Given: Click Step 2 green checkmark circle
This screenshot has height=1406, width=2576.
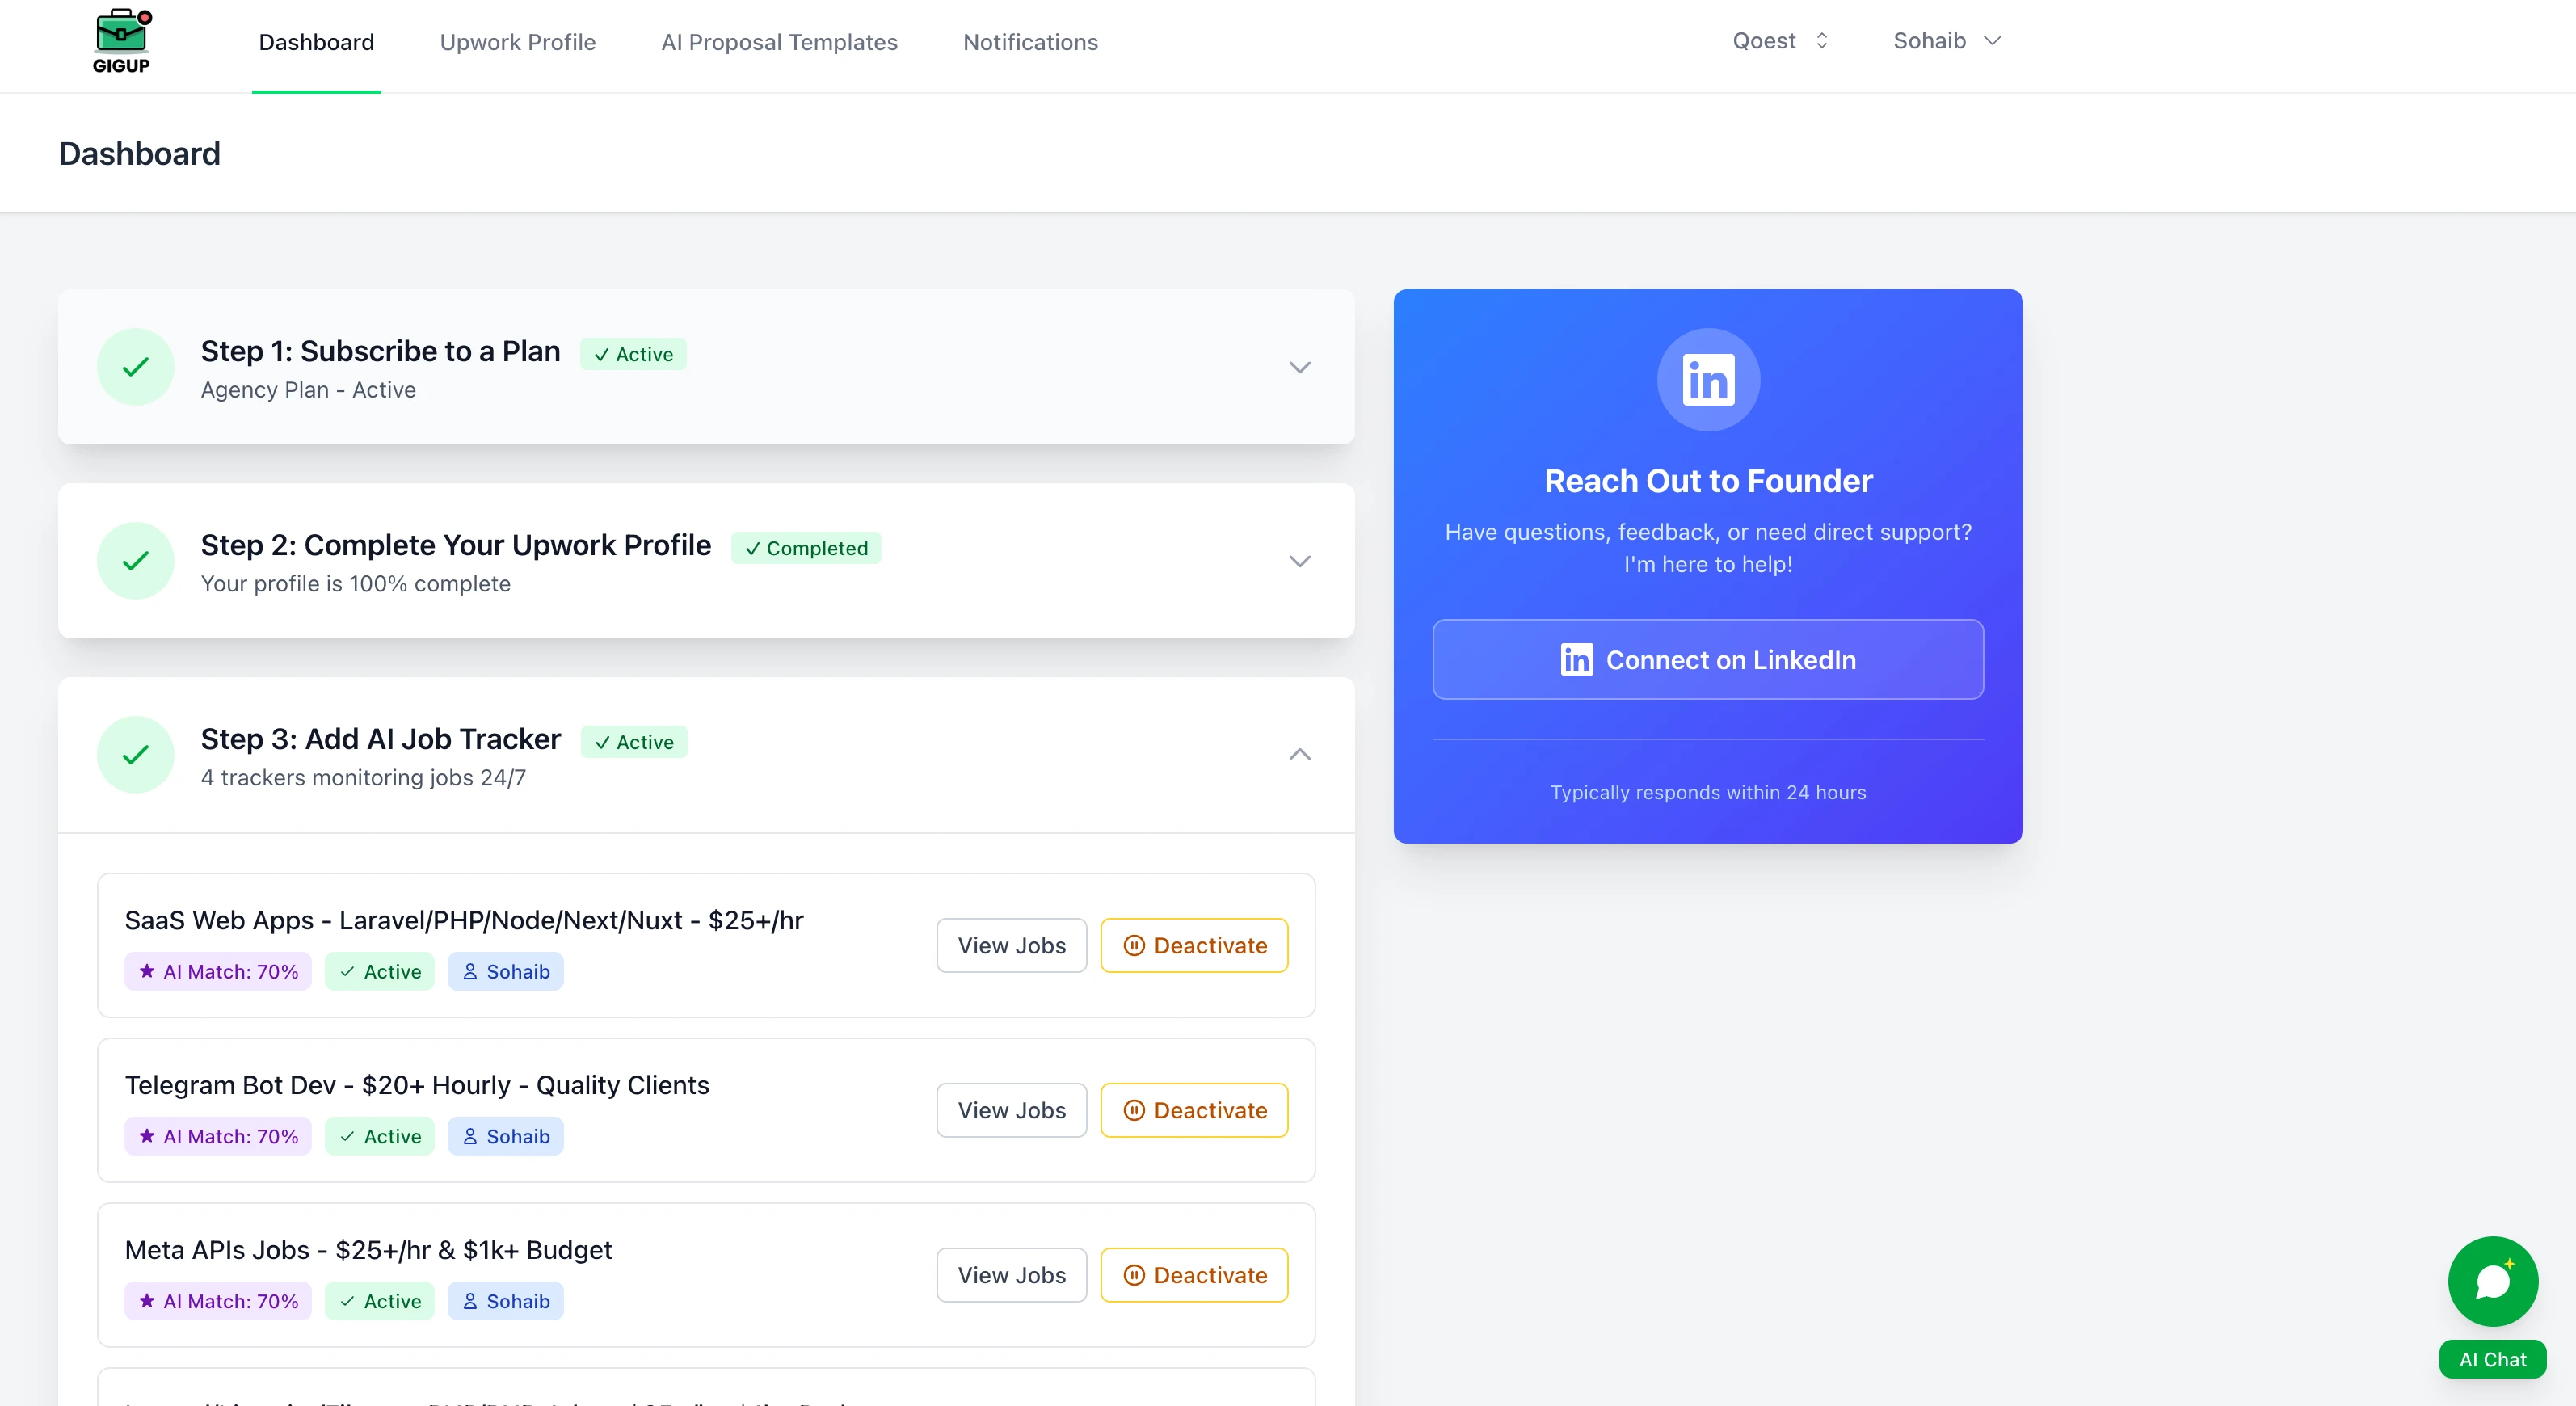Looking at the screenshot, I should point(136,561).
